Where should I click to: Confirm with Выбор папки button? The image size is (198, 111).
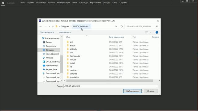[132, 91]
